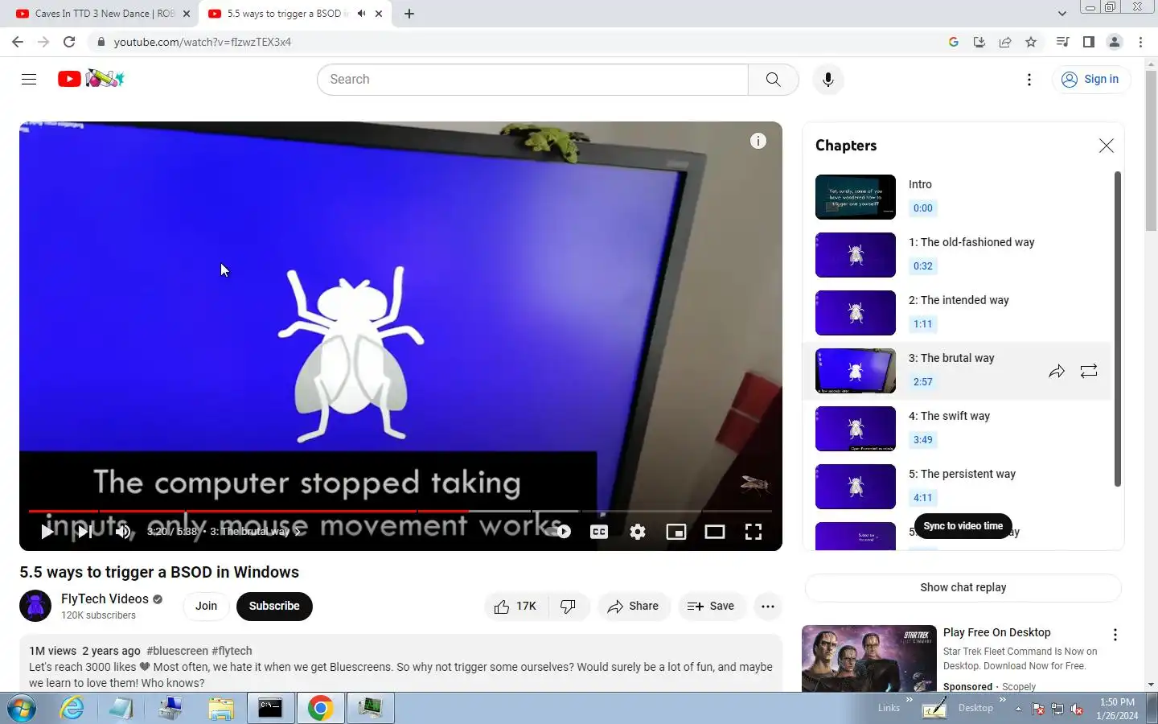
Task: Click the 3:49 chapter timestamp
Action: (923, 440)
